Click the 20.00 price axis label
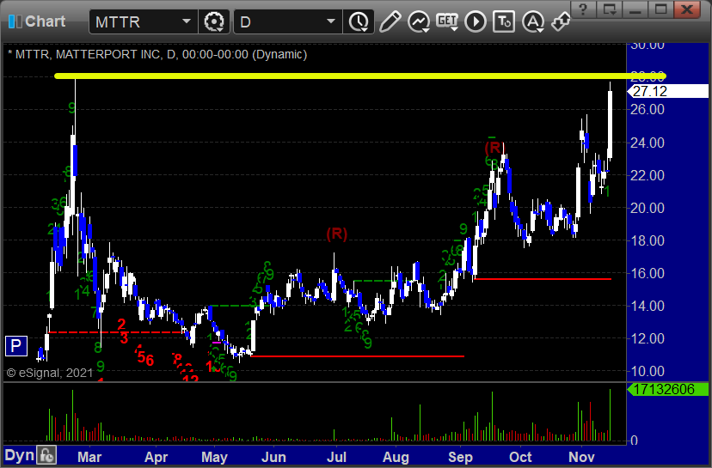Image resolution: width=712 pixels, height=468 pixels. 648,208
